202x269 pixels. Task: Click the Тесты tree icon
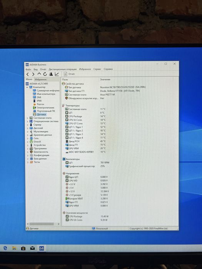pos(31,162)
